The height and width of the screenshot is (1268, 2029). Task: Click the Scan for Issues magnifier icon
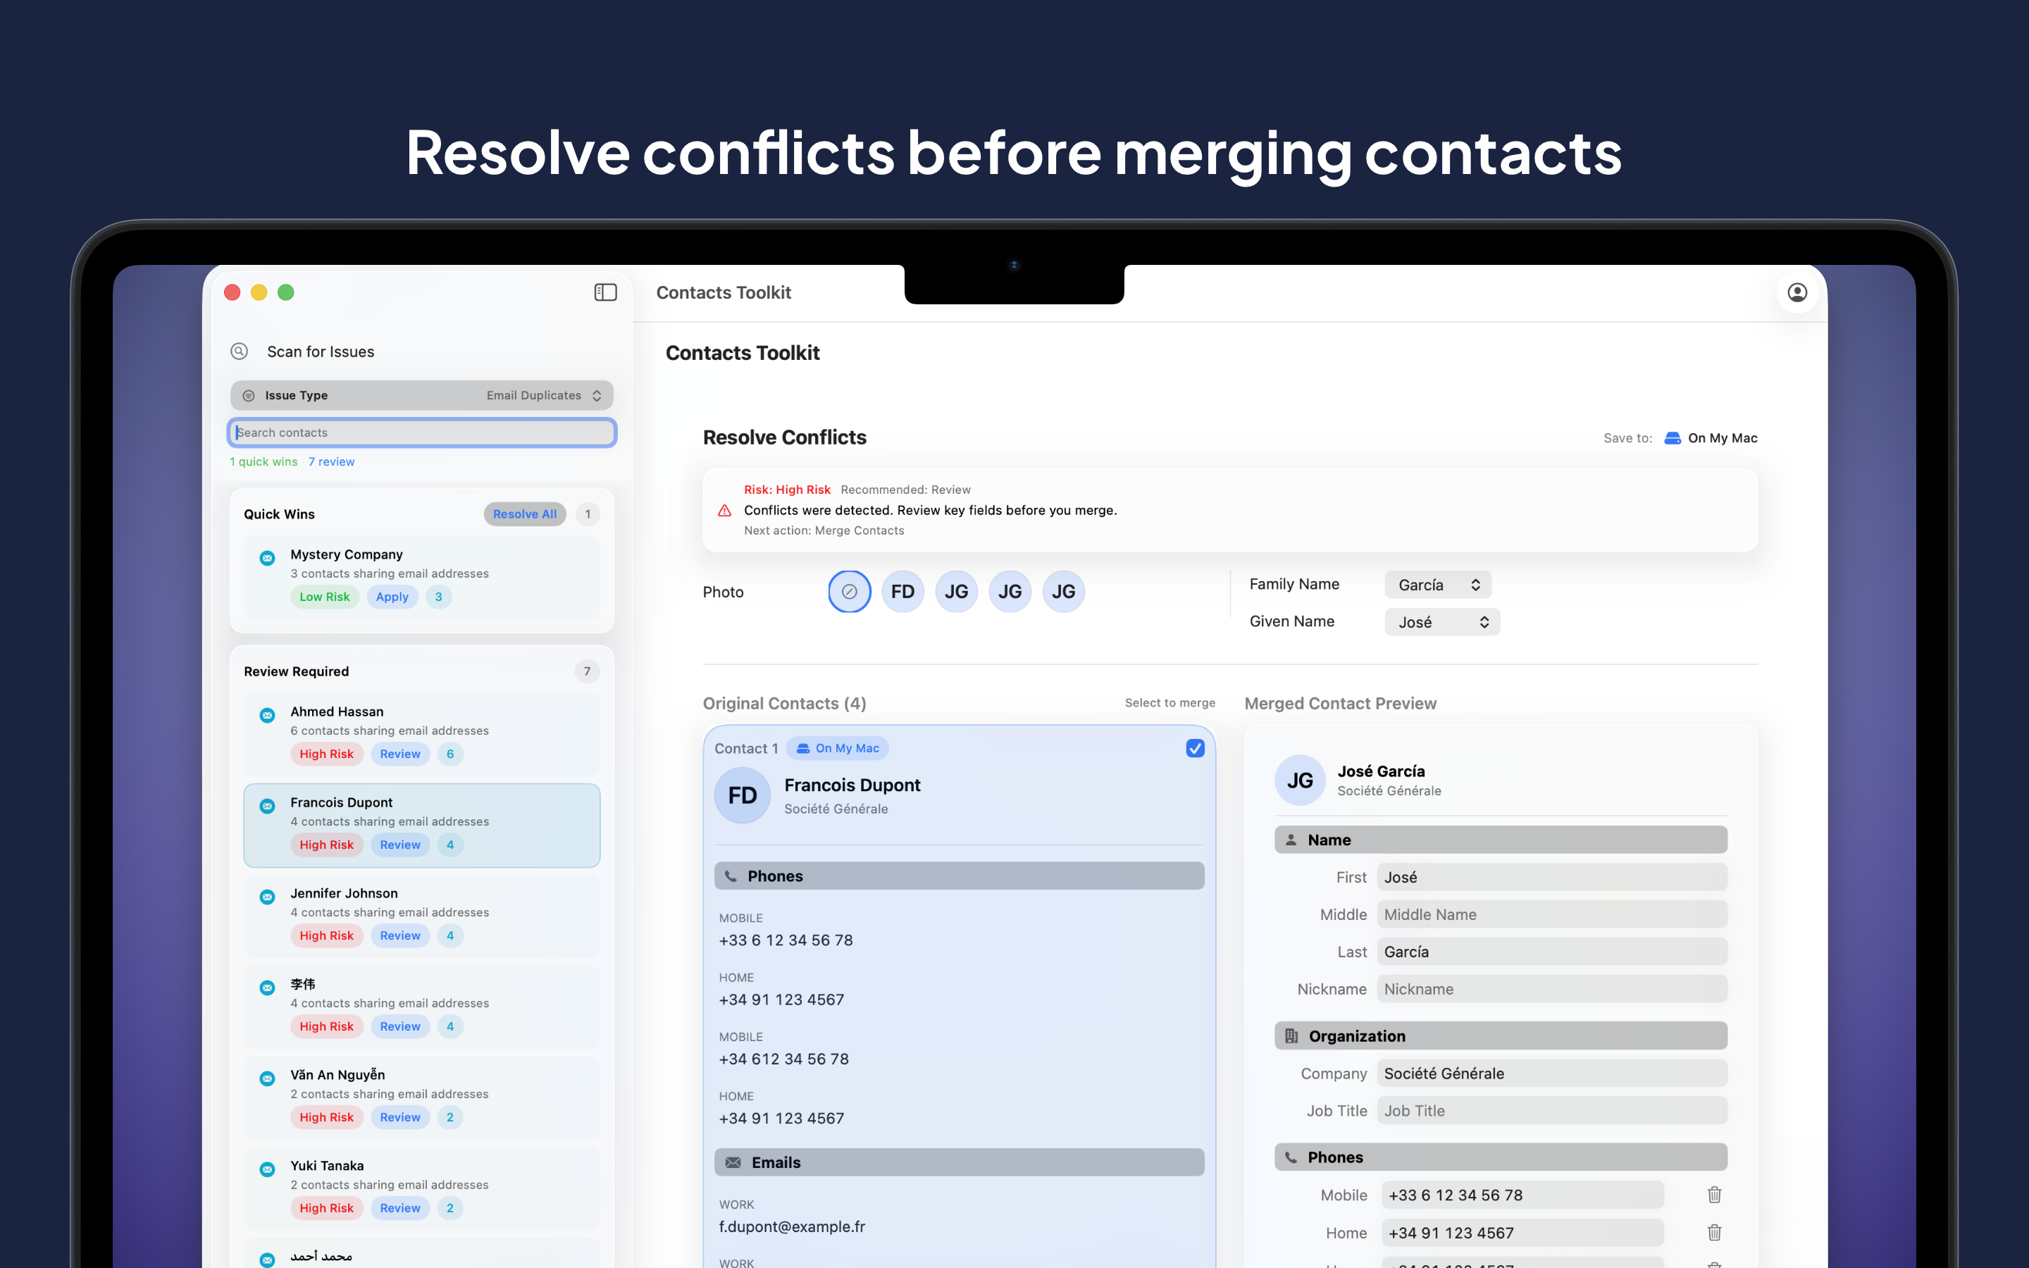tap(239, 352)
